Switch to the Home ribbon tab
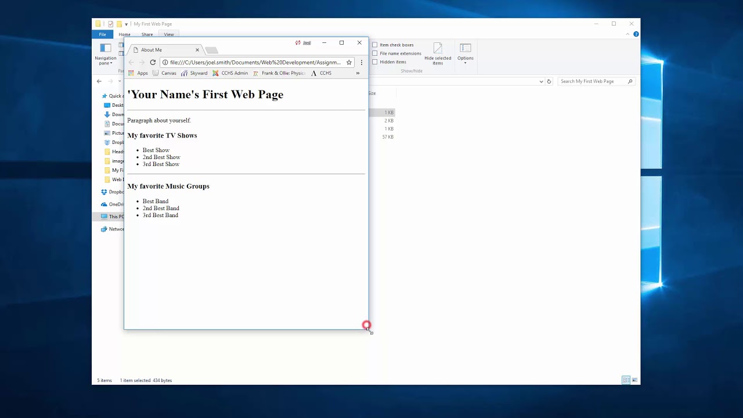743x418 pixels. coord(124,34)
